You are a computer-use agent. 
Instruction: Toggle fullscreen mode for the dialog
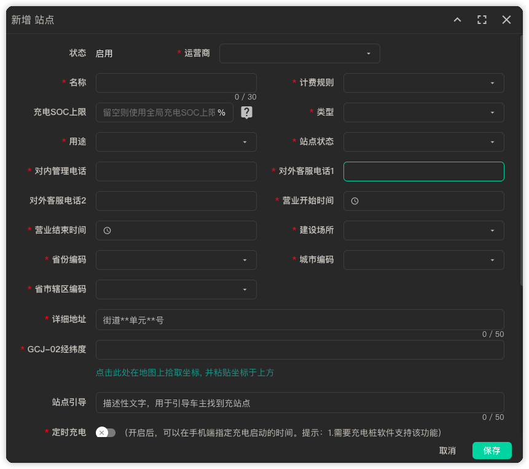tap(482, 20)
